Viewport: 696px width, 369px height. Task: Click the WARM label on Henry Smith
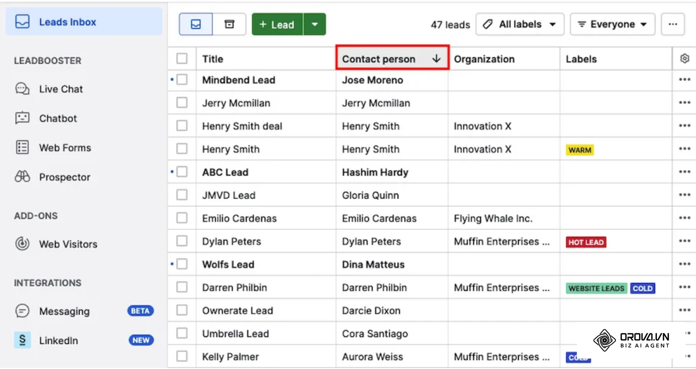[580, 150]
